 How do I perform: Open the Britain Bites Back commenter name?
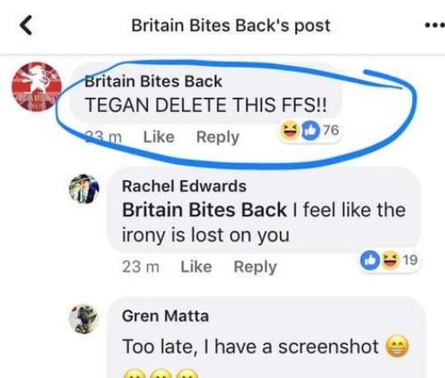pos(153,82)
